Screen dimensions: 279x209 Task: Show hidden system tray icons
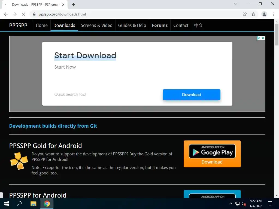(x=231, y=204)
